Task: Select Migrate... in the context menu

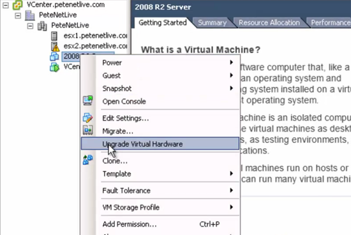Action: pyautogui.click(x=160, y=131)
